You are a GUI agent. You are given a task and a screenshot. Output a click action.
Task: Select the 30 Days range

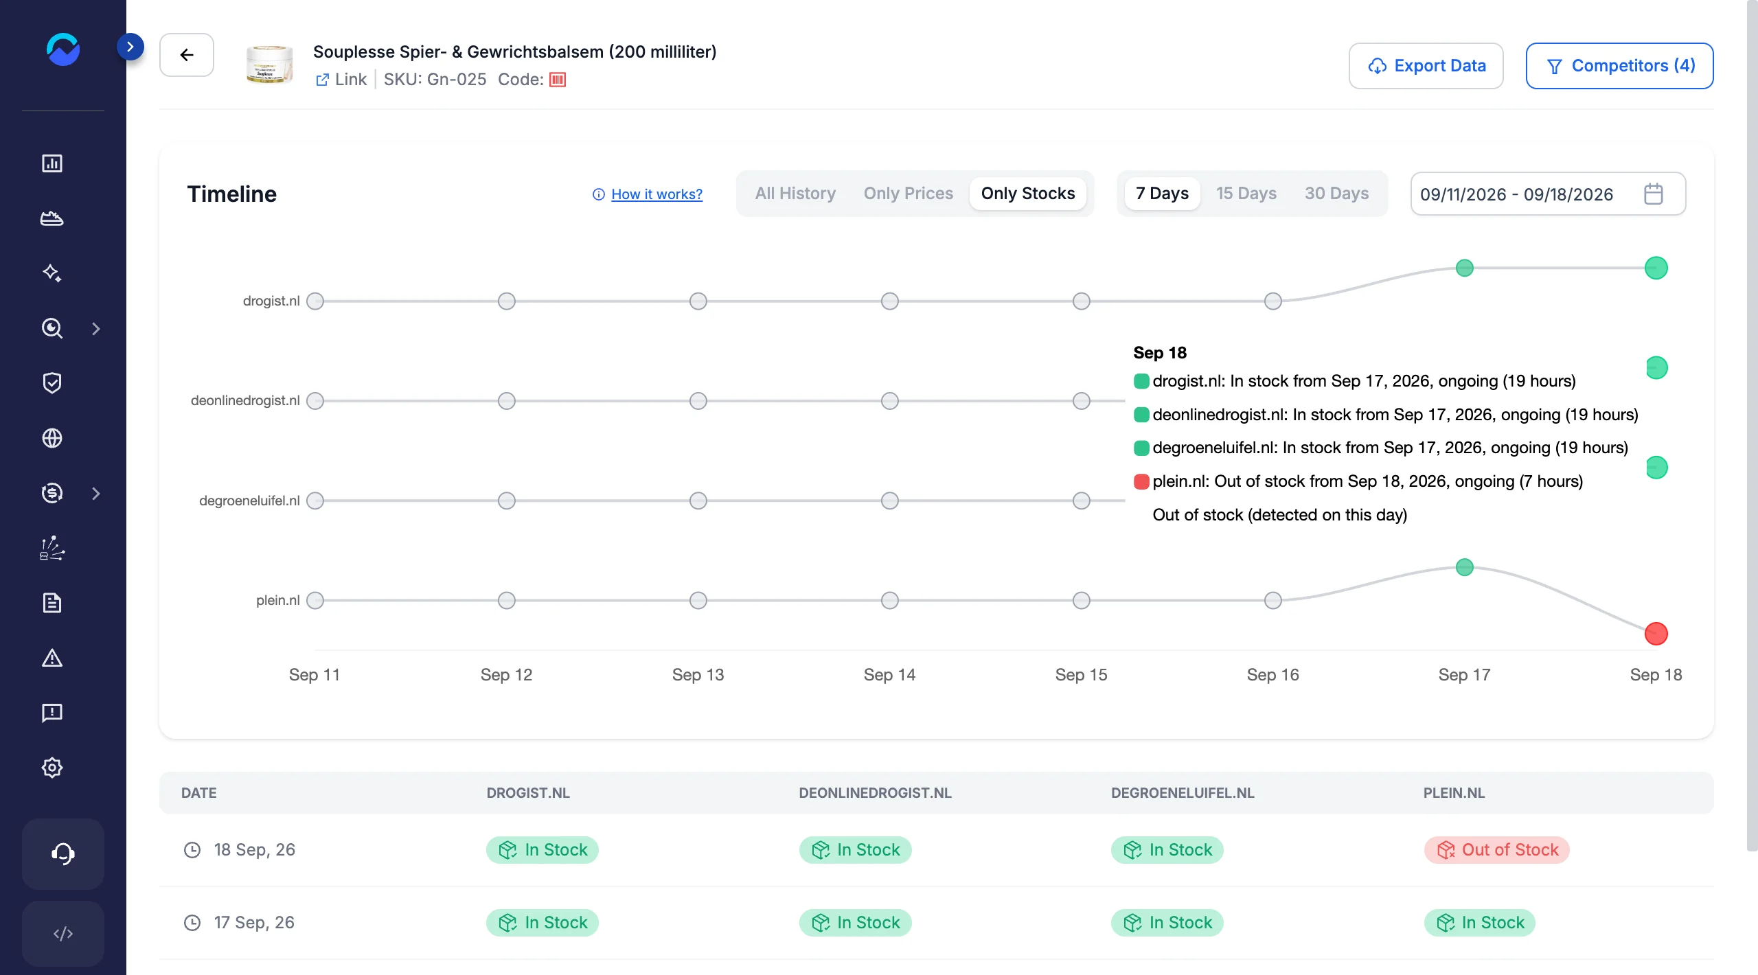tap(1336, 194)
